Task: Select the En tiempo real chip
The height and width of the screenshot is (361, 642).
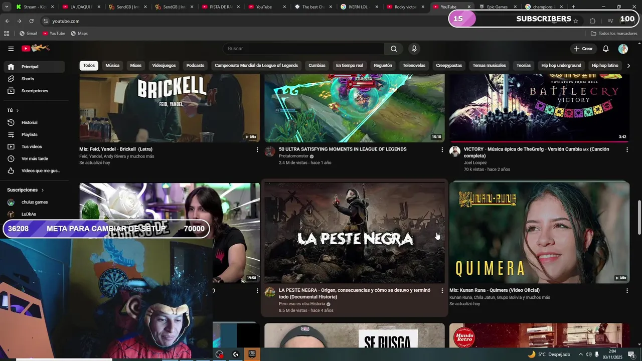Action: coord(350,66)
